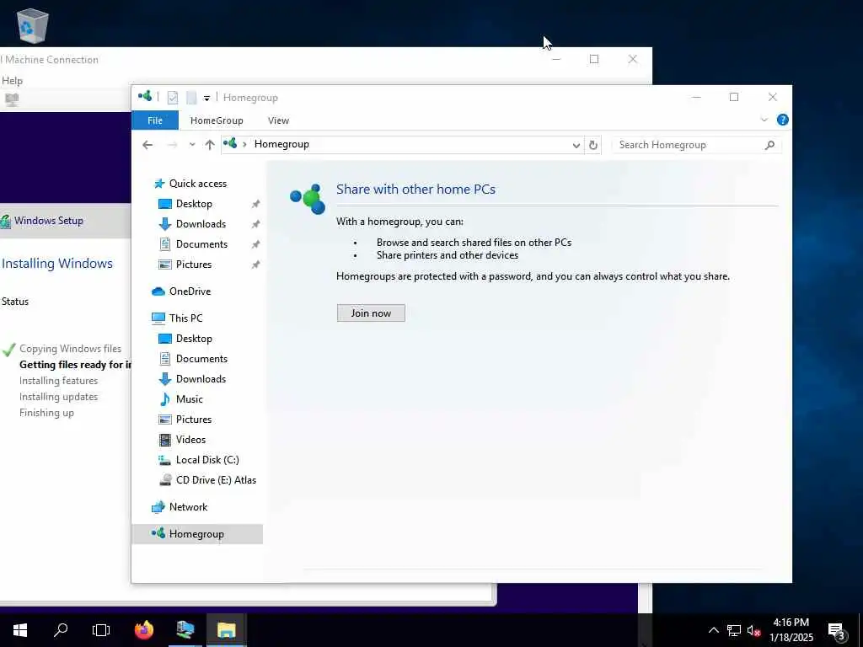Viewport: 863px width, 647px height.
Task: Open Downloads under This PC
Action: point(201,379)
